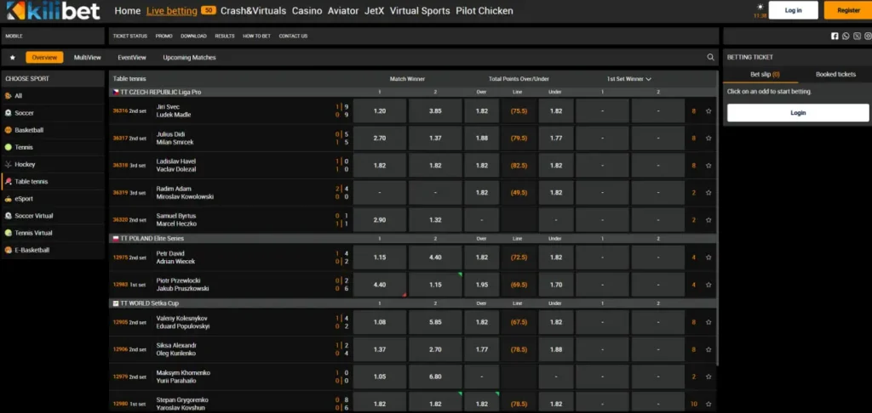Collapse the TT WORLD Setka Cup header
Screen dimensions: 872x413
413,303
